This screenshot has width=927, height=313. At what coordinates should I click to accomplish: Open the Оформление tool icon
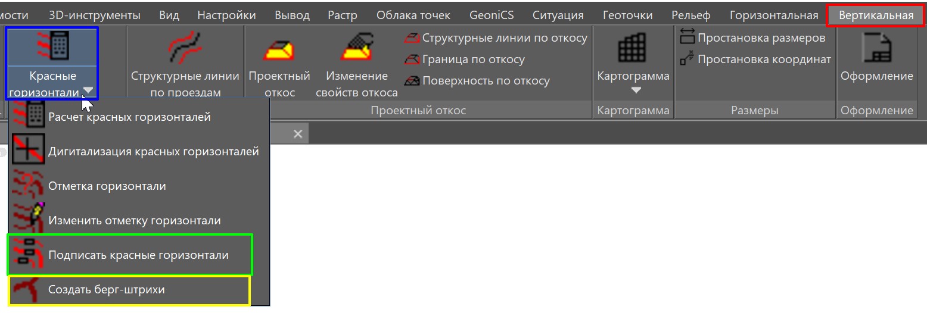876,47
